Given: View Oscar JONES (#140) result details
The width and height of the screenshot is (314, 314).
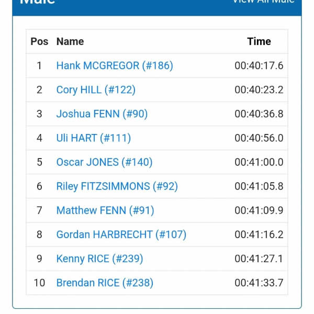Looking at the screenshot, I should point(104,162).
